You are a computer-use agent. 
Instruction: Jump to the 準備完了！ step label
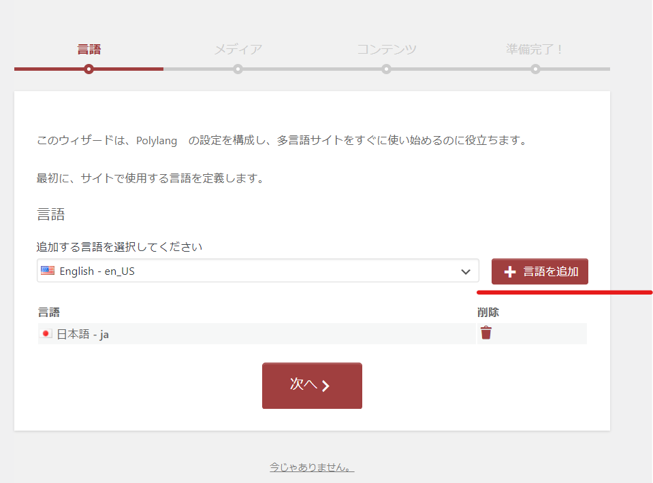pos(535,50)
